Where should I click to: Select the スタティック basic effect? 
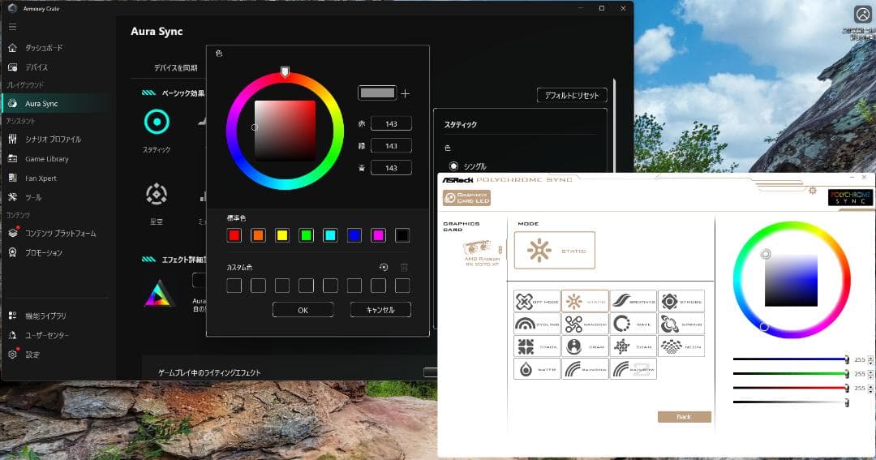click(x=157, y=123)
